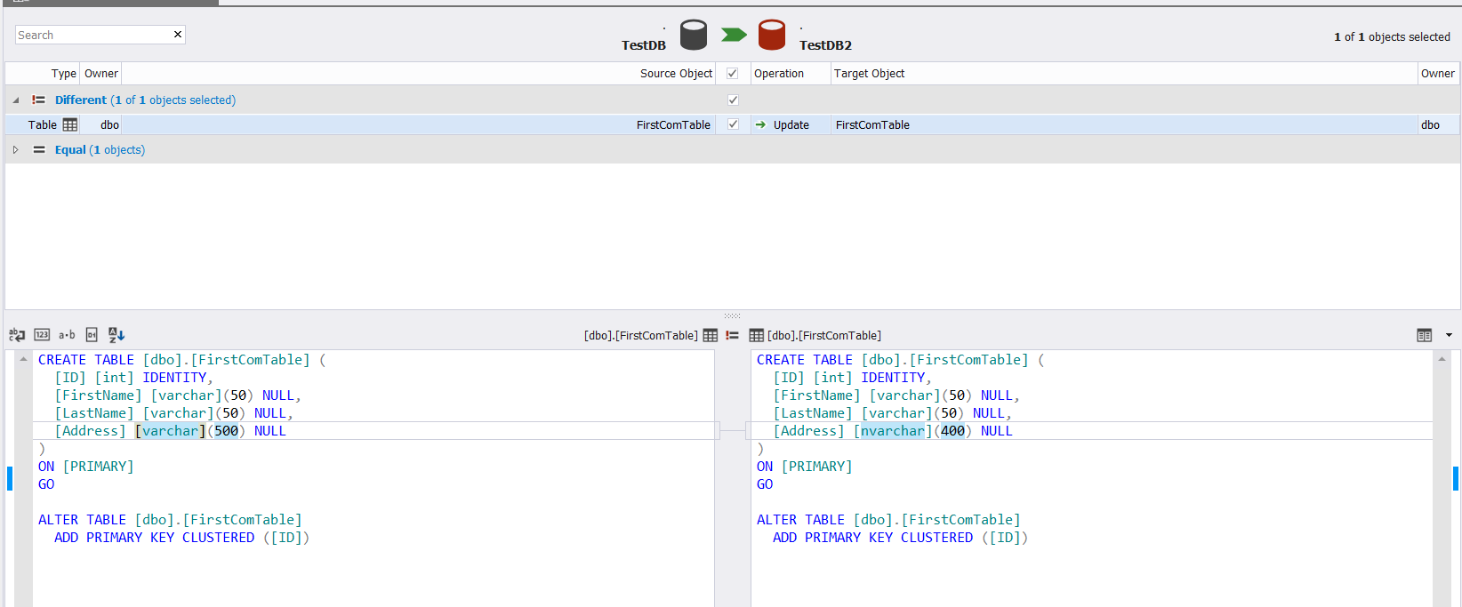This screenshot has width=1462, height=607.
Task: Toggle the select-all checkbox in column header
Action: click(733, 74)
